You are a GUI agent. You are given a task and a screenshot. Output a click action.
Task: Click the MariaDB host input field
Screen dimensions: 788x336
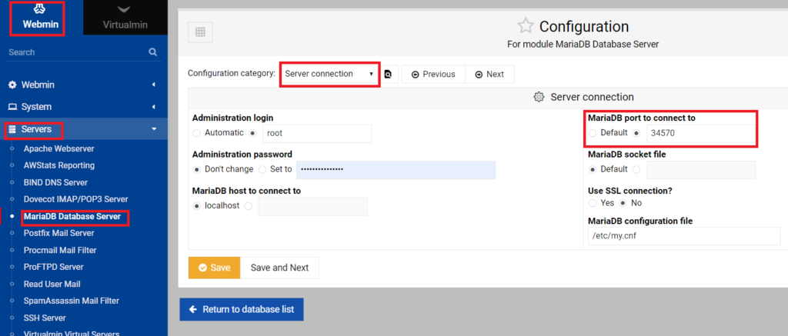(x=313, y=206)
